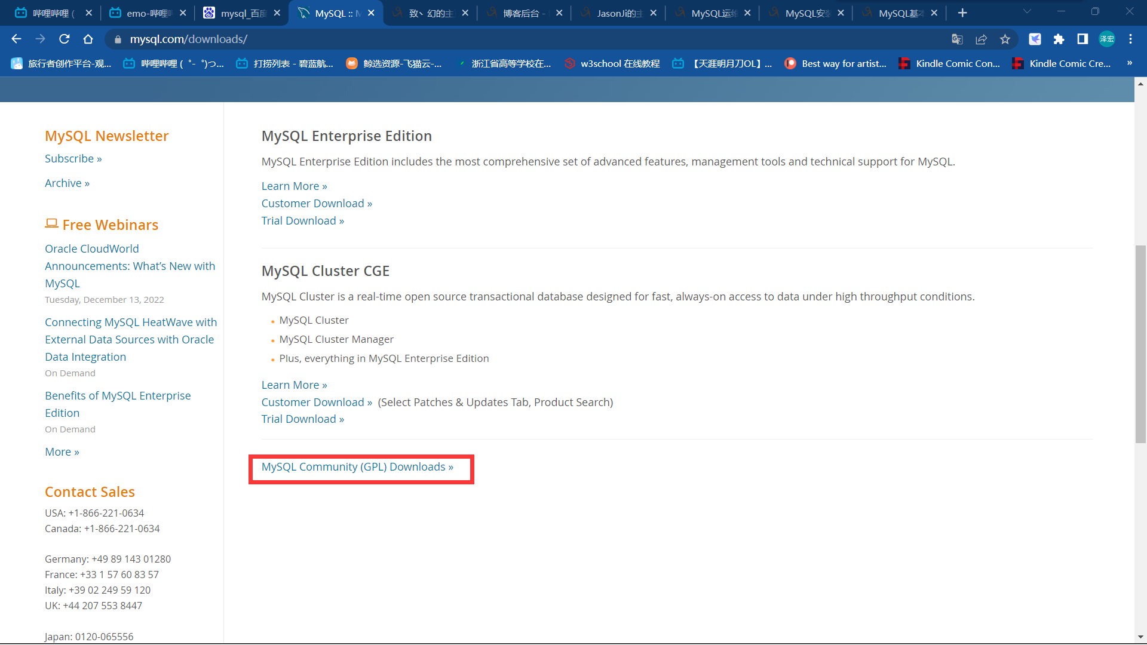Click Cluster CGE Customer Download
1147x645 pixels.
pyautogui.click(x=317, y=402)
